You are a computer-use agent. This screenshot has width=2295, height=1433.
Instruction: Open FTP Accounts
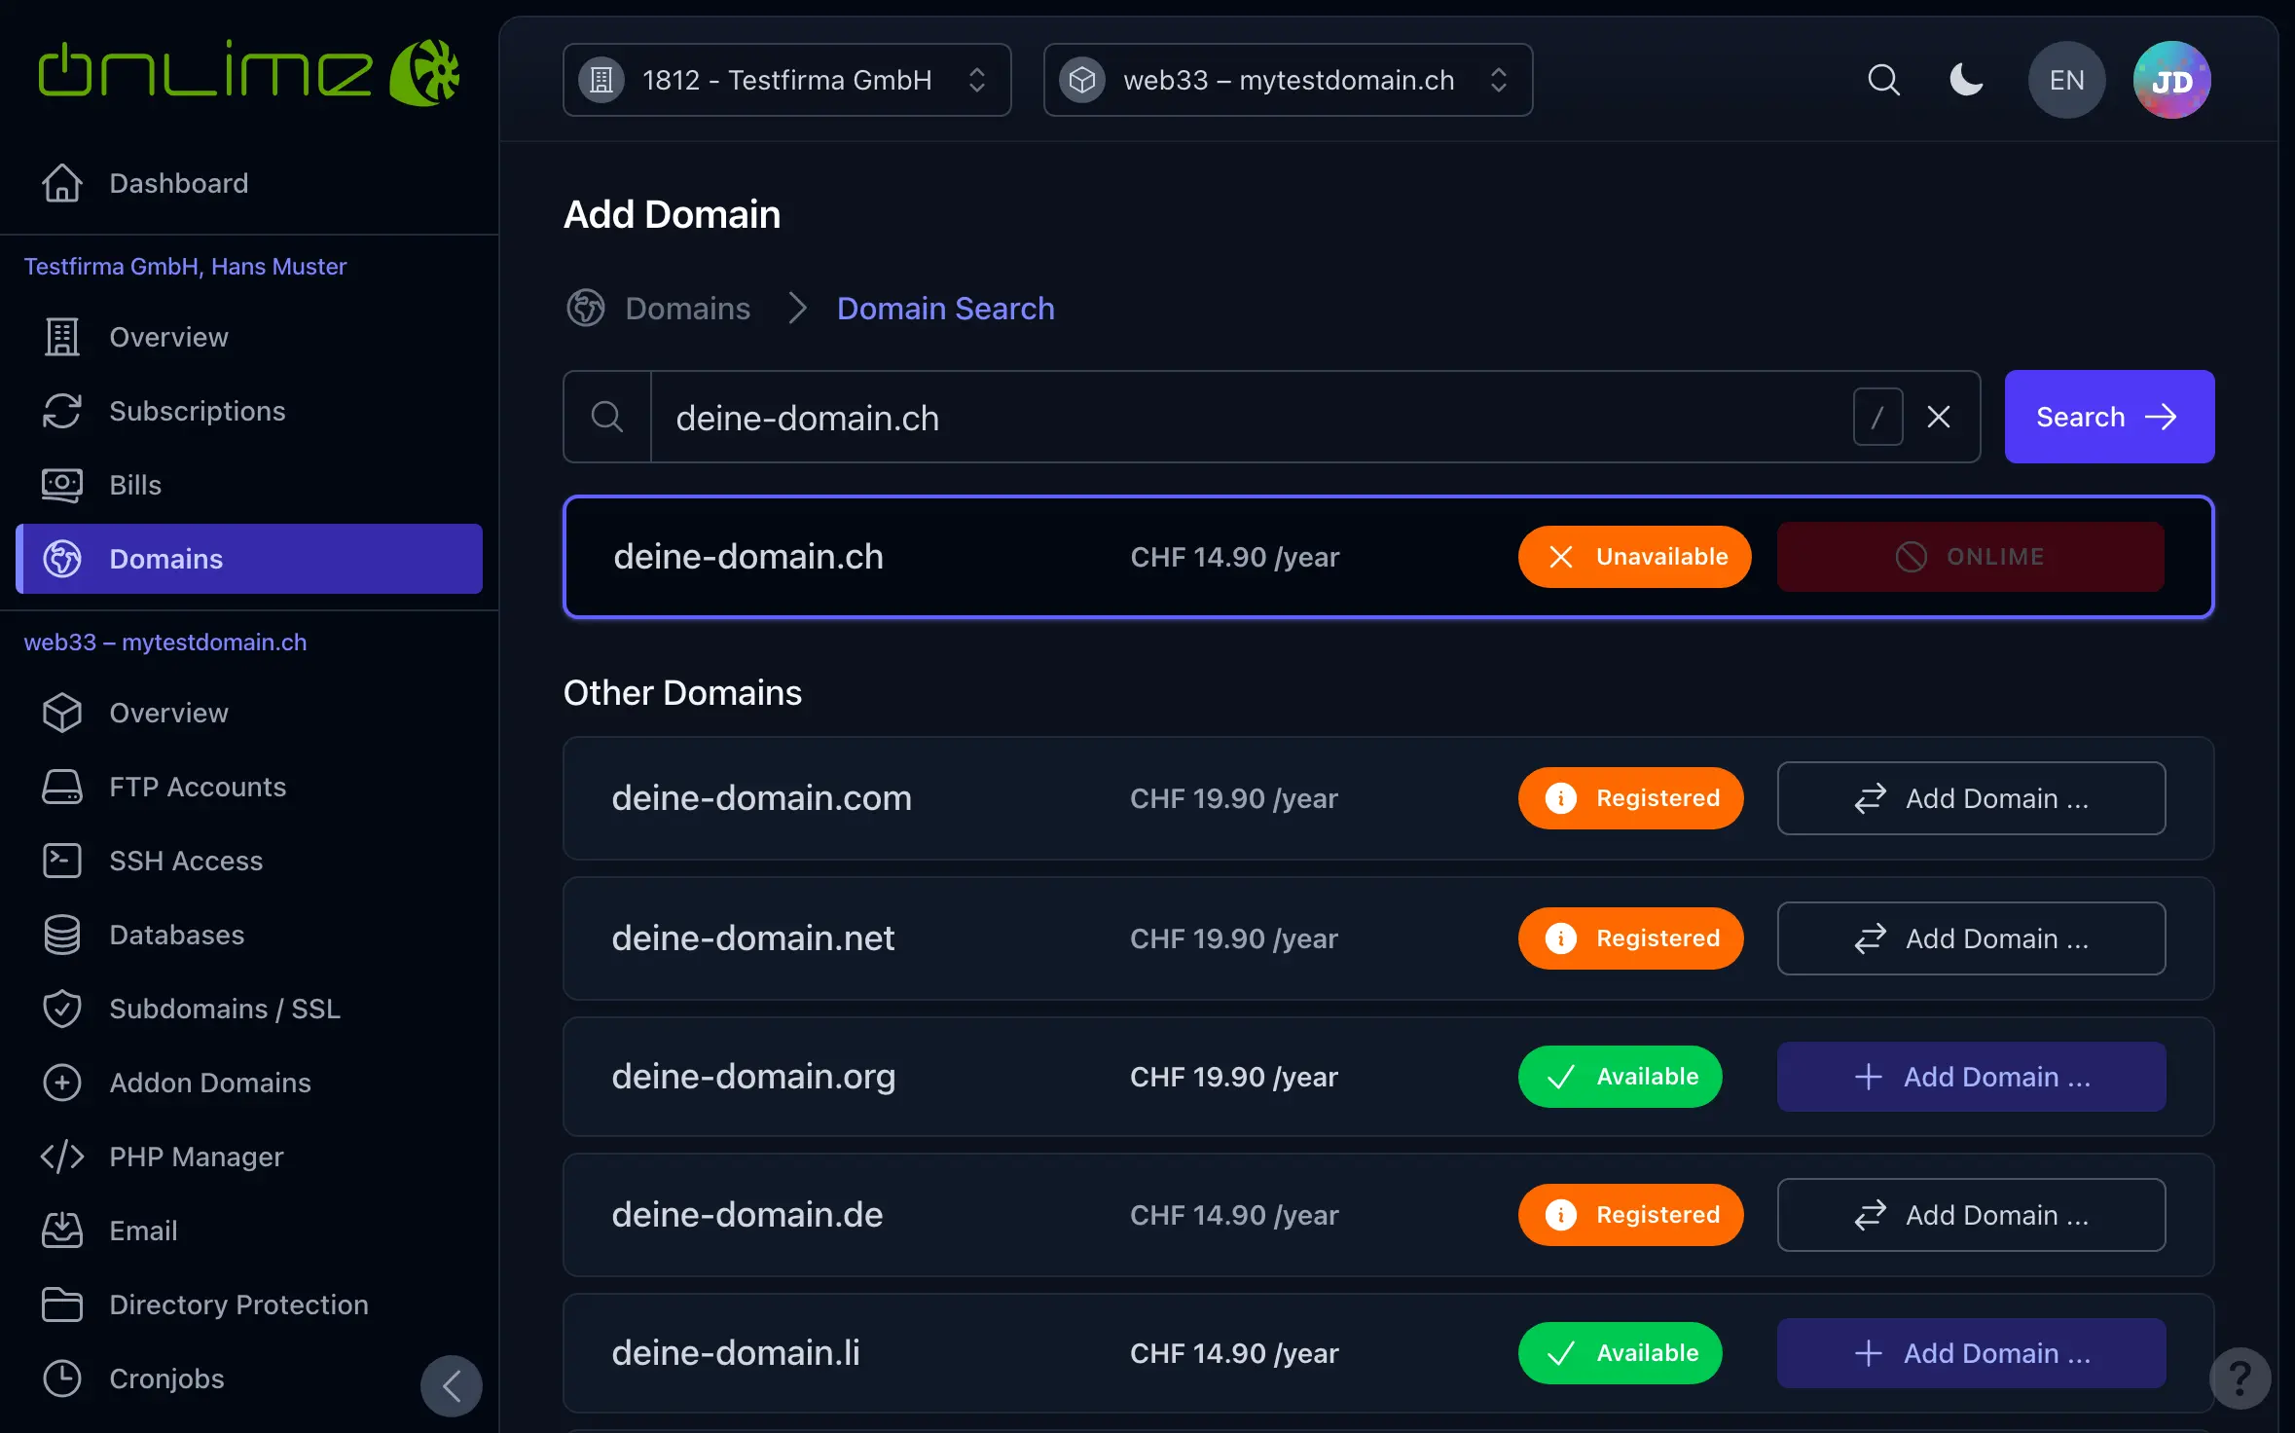(x=249, y=787)
